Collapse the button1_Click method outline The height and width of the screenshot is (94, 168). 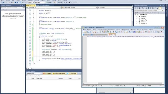pyautogui.click(x=34, y=17)
